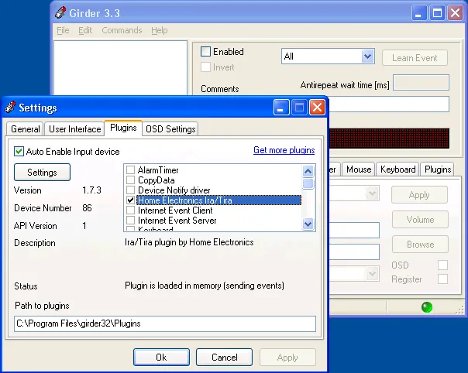Click the Girder app icon in the main title bar

pos(60,12)
